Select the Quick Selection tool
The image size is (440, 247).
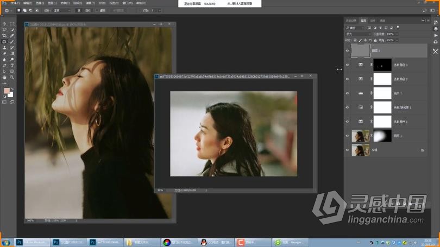[12, 30]
